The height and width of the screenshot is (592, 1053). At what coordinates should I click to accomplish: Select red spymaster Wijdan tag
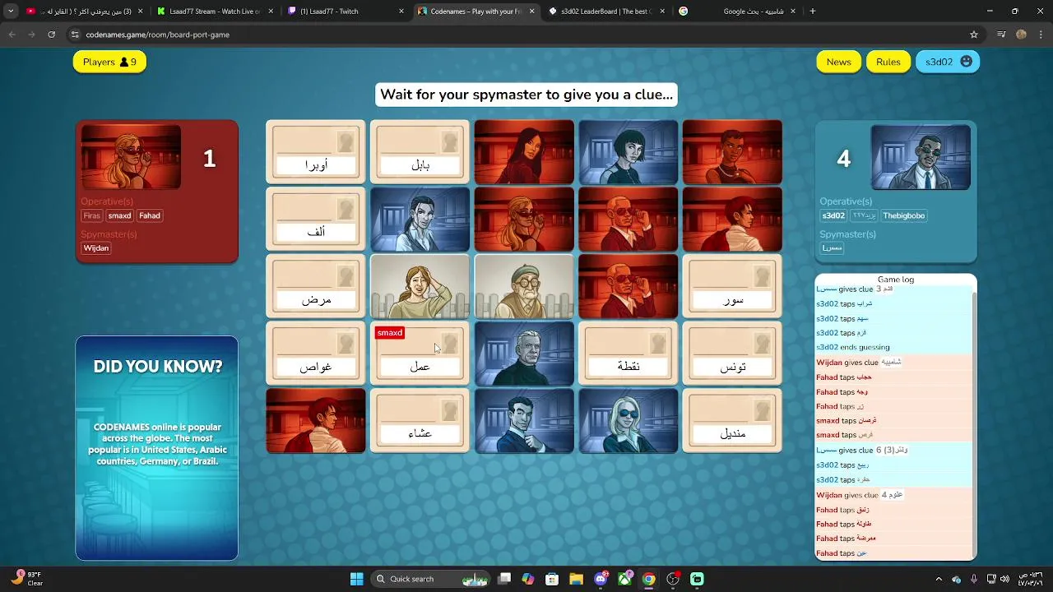pos(96,247)
